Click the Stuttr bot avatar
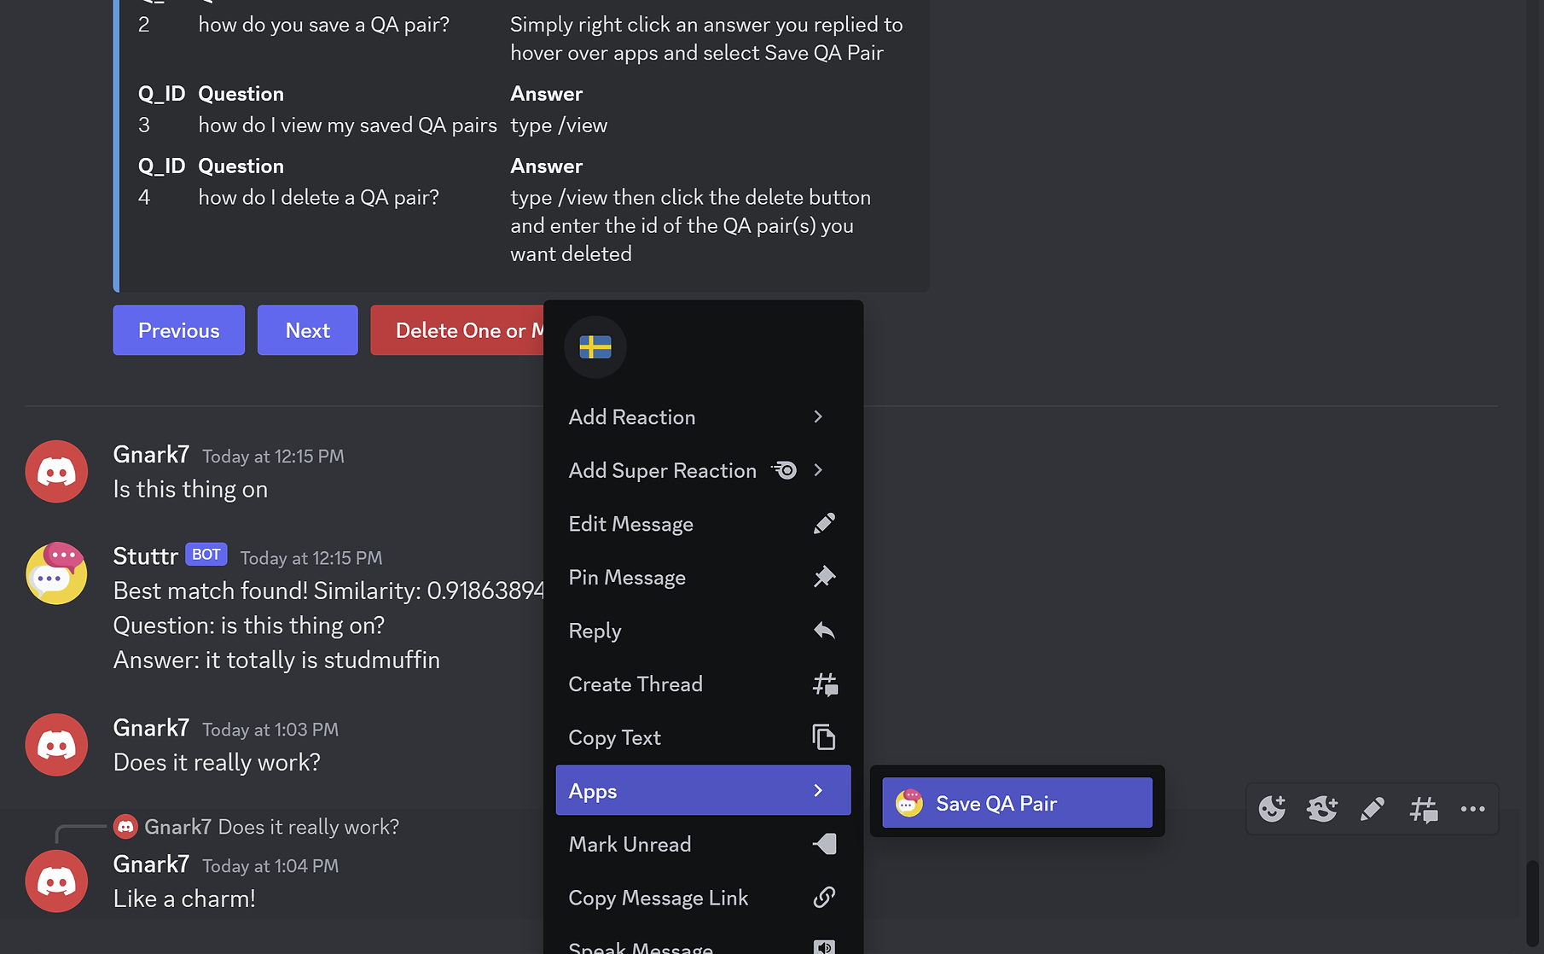 pyautogui.click(x=56, y=573)
